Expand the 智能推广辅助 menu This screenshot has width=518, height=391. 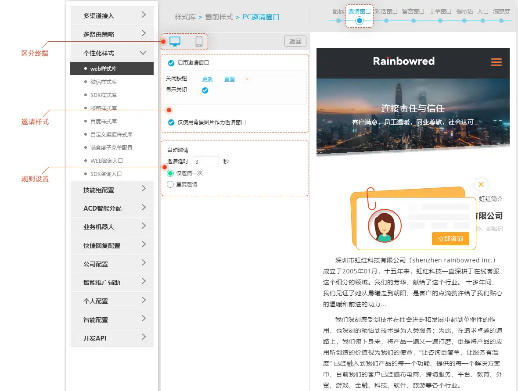coord(112,282)
